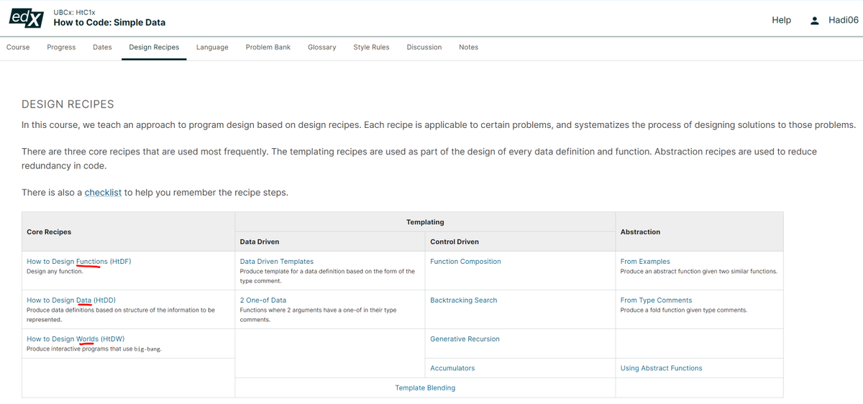Go to the Style Rules tab
This screenshot has height=404, width=863.
pos(371,47)
